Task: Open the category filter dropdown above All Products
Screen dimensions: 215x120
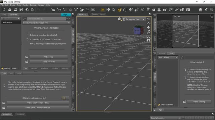Action: coord(11,19)
